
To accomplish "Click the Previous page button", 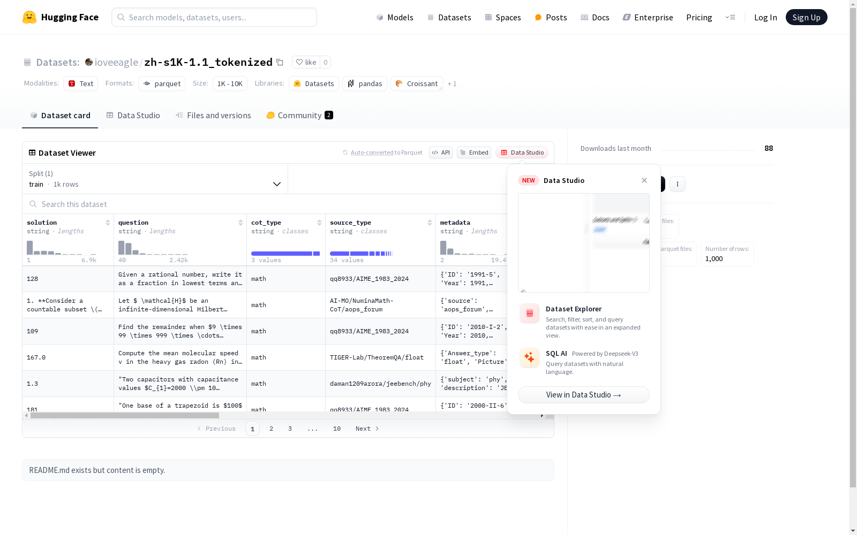I will [x=216, y=429].
